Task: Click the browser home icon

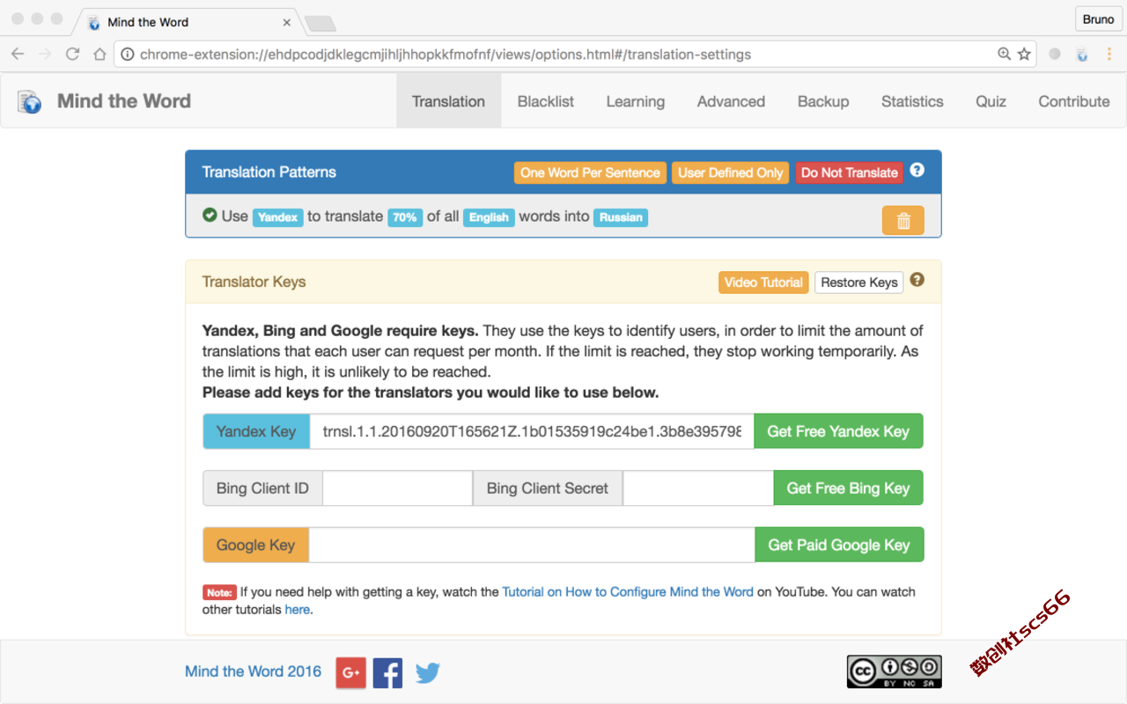Action: click(x=99, y=55)
